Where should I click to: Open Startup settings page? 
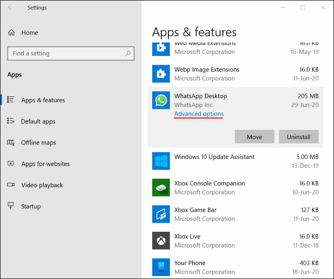(31, 206)
